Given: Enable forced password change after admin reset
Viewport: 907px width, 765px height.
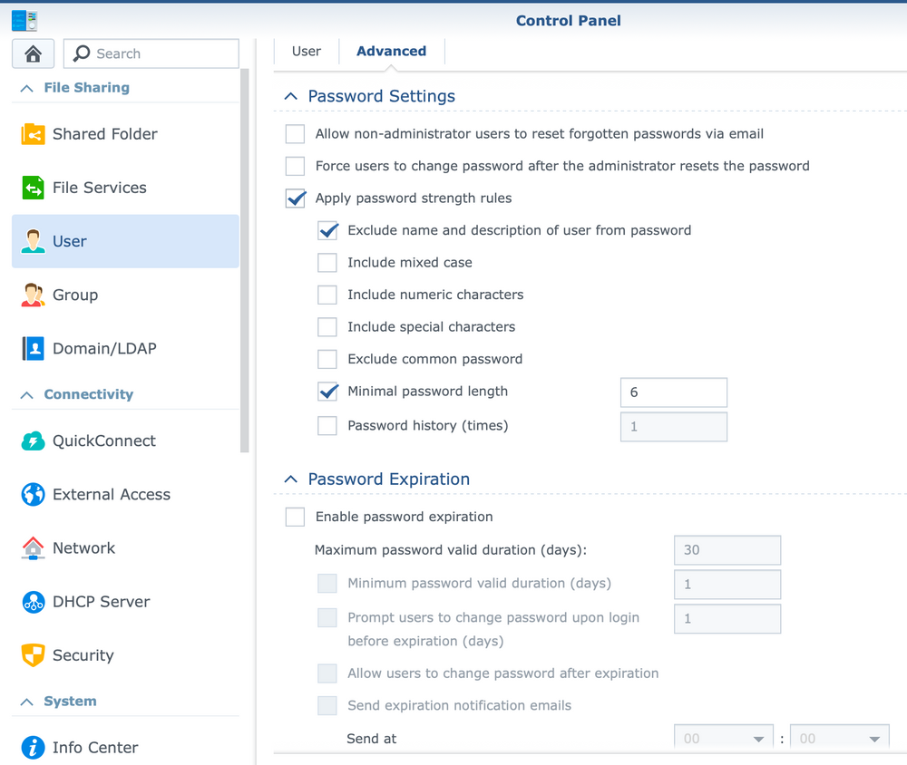Looking at the screenshot, I should pyautogui.click(x=294, y=166).
